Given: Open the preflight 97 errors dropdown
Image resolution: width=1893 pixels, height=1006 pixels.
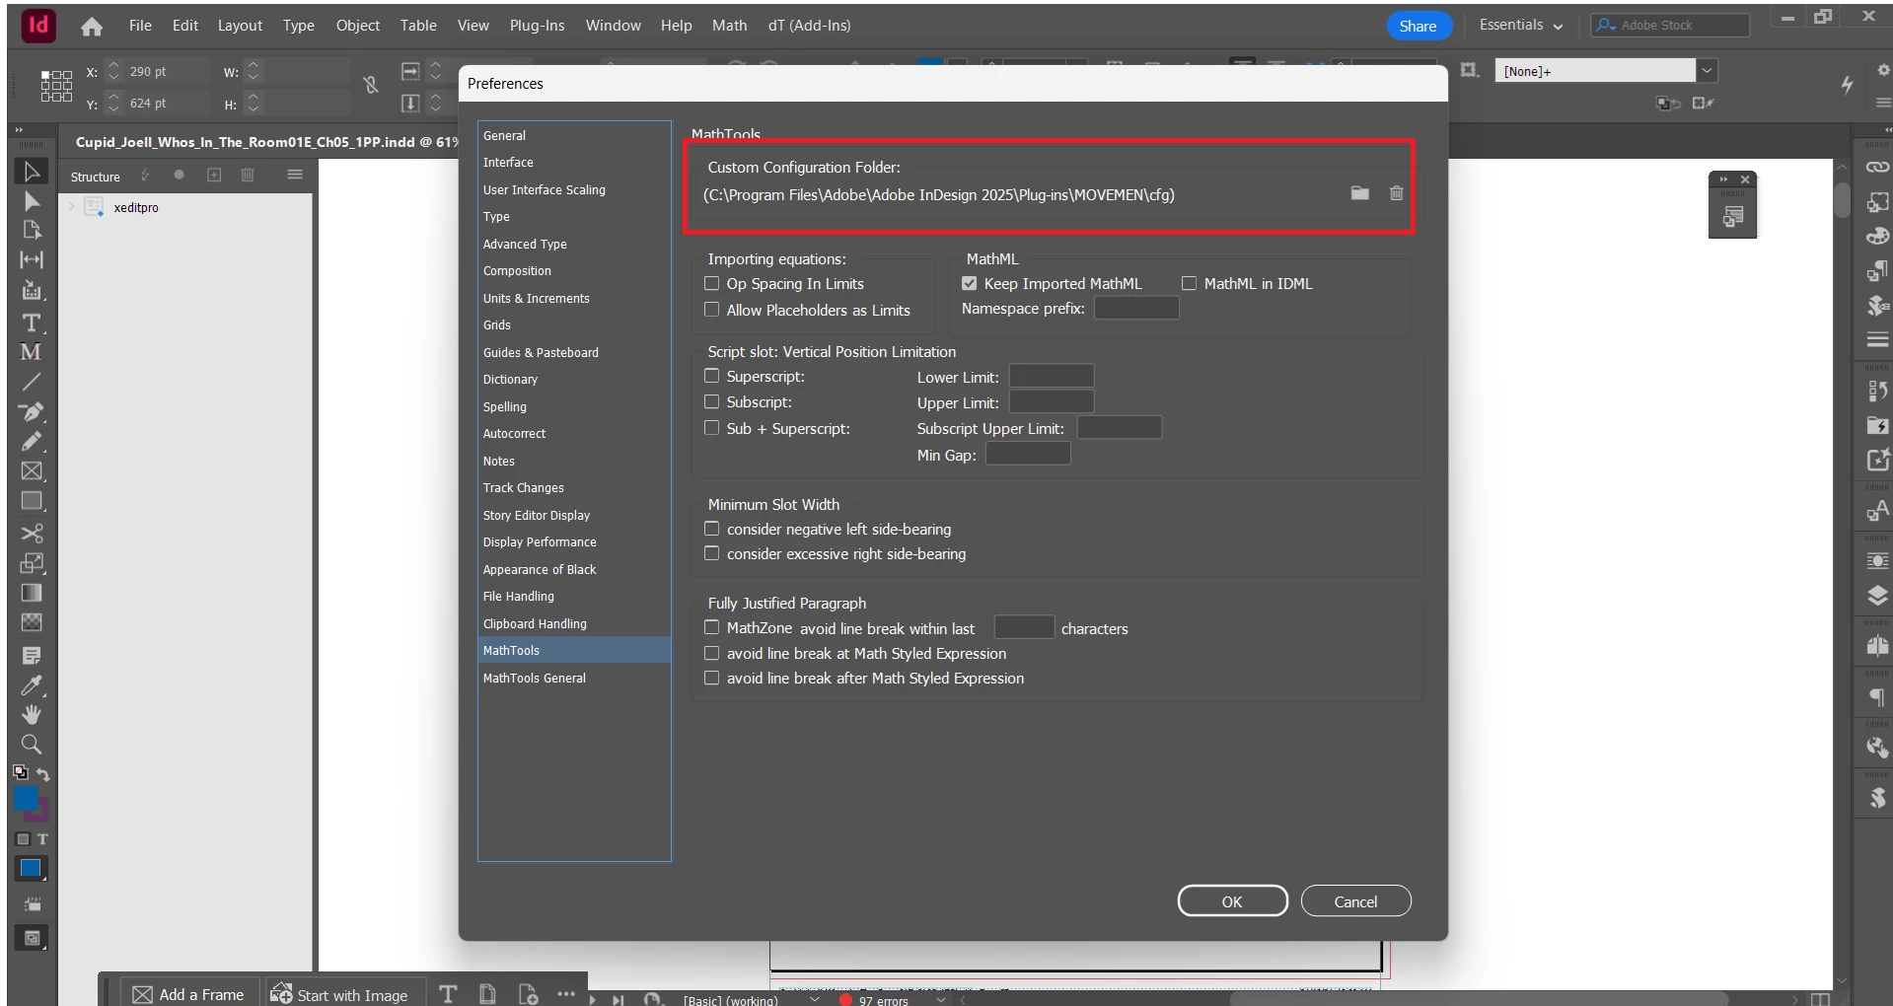Looking at the screenshot, I should (x=940, y=999).
